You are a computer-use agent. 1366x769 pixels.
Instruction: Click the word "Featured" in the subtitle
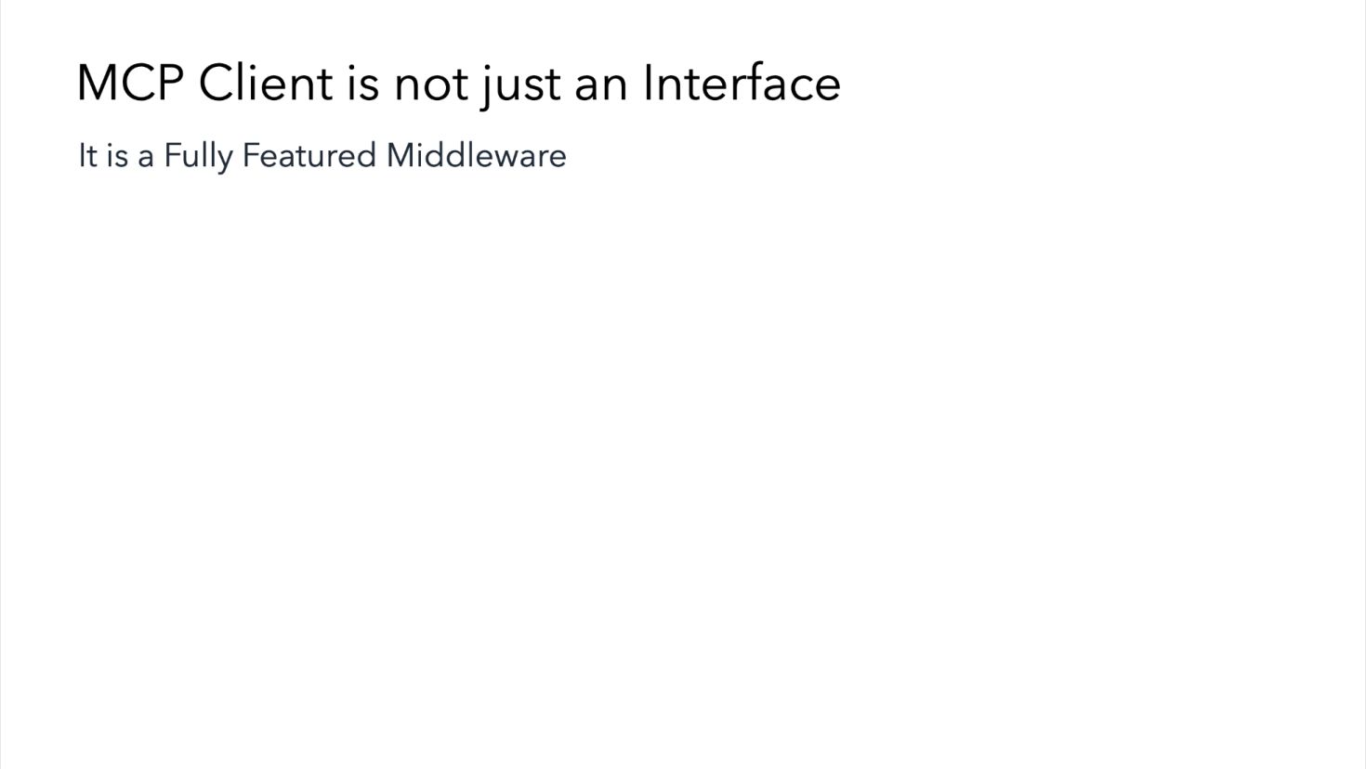point(309,154)
